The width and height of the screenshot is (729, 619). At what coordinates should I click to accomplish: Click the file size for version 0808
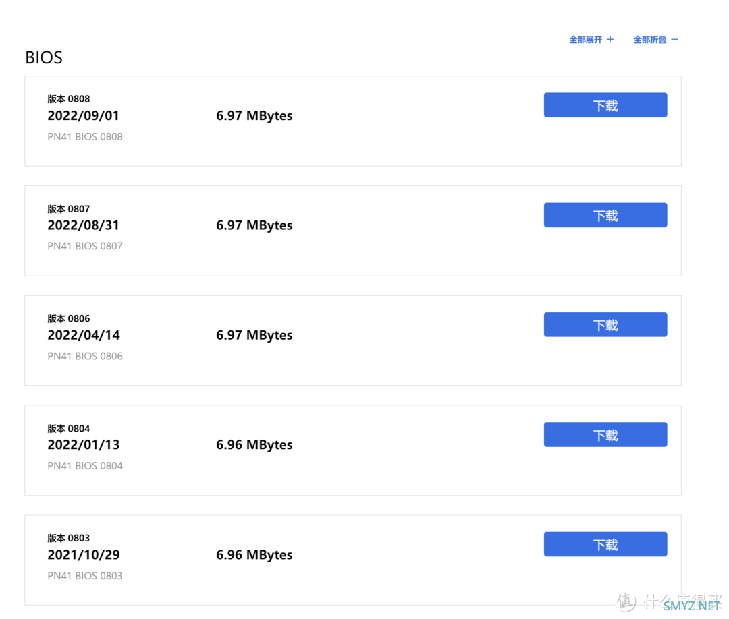point(254,115)
